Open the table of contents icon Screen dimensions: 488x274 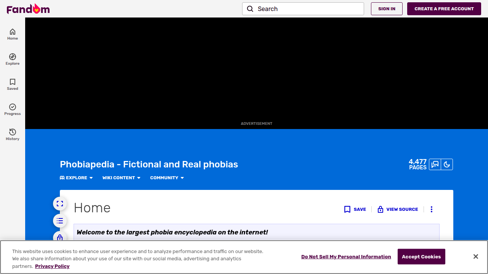(60, 221)
